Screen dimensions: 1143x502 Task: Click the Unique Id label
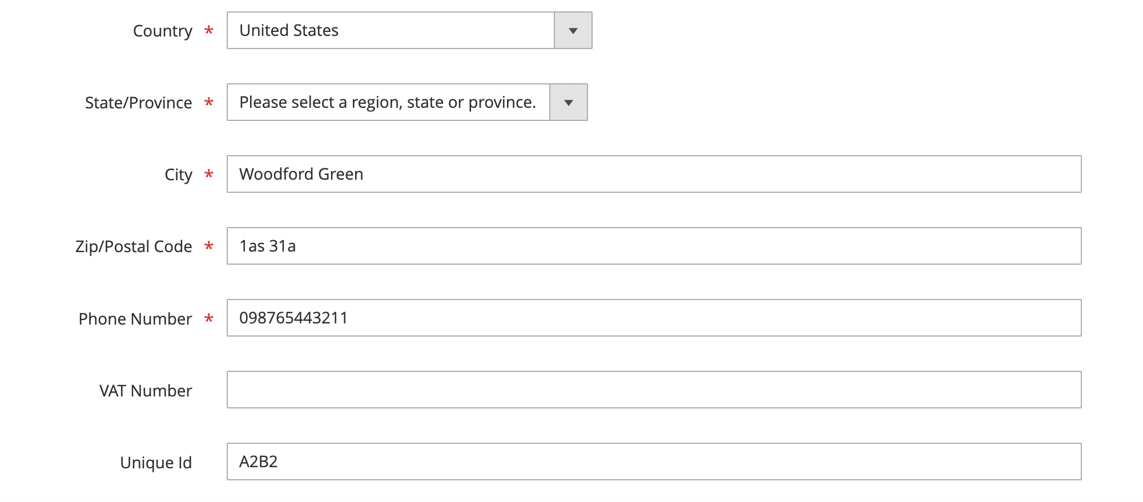[156, 462]
